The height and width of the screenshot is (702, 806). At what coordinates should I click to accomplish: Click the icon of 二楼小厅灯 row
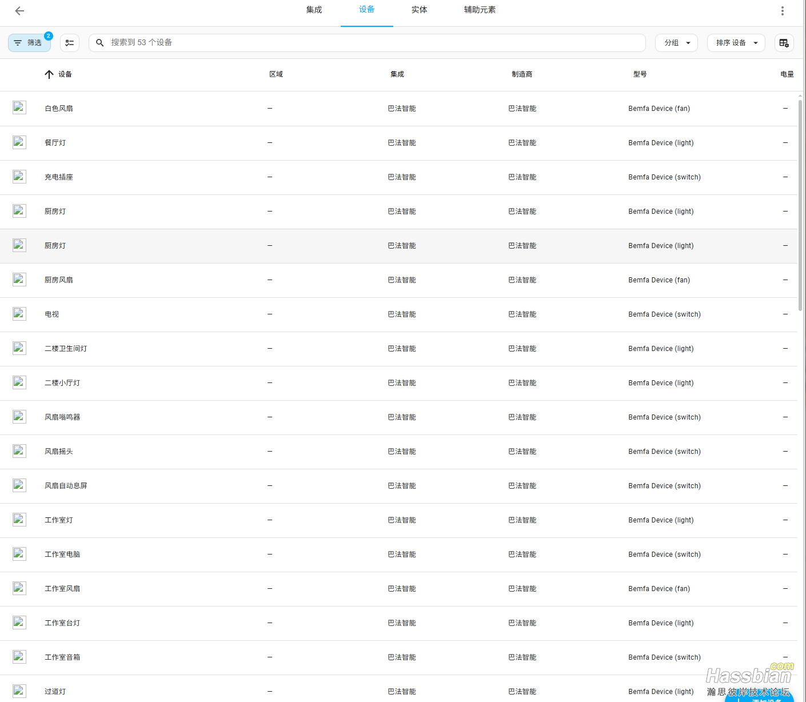click(x=19, y=382)
